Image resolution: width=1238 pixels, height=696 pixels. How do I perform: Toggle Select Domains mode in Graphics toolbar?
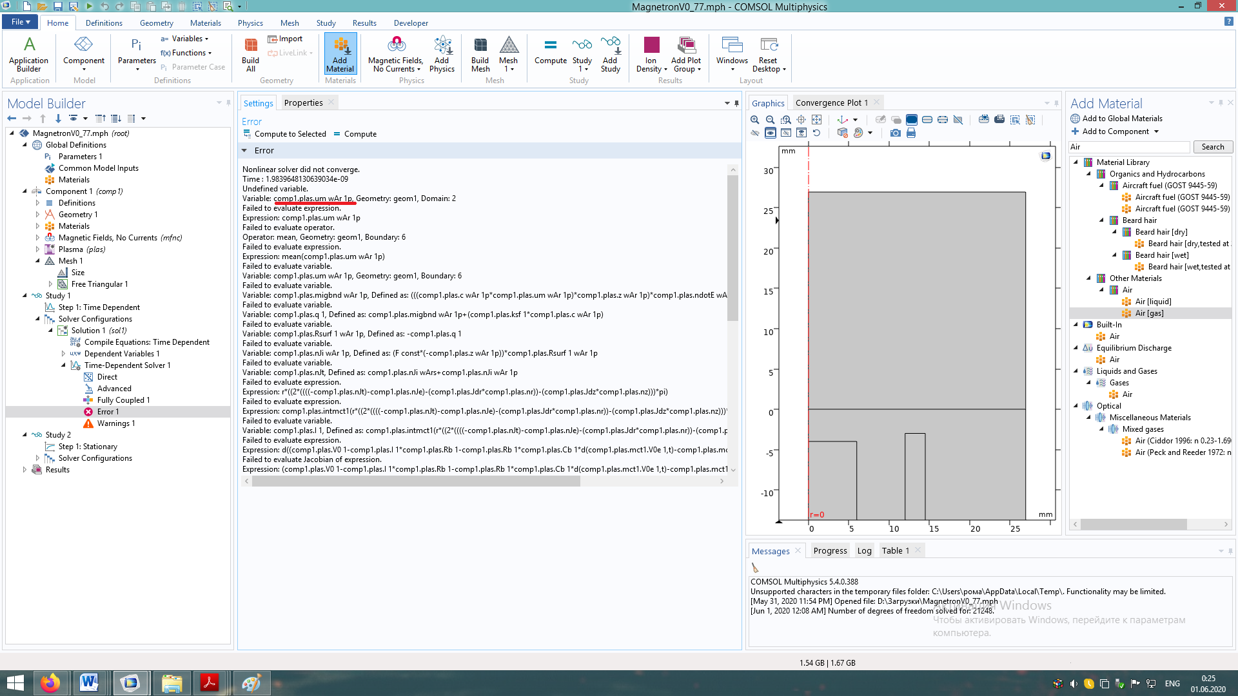click(x=911, y=120)
